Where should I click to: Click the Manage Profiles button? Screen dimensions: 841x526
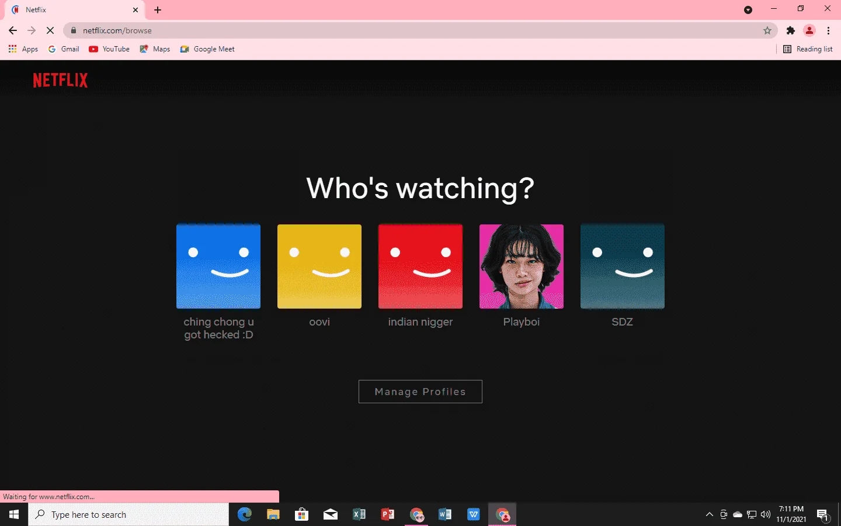tap(420, 392)
